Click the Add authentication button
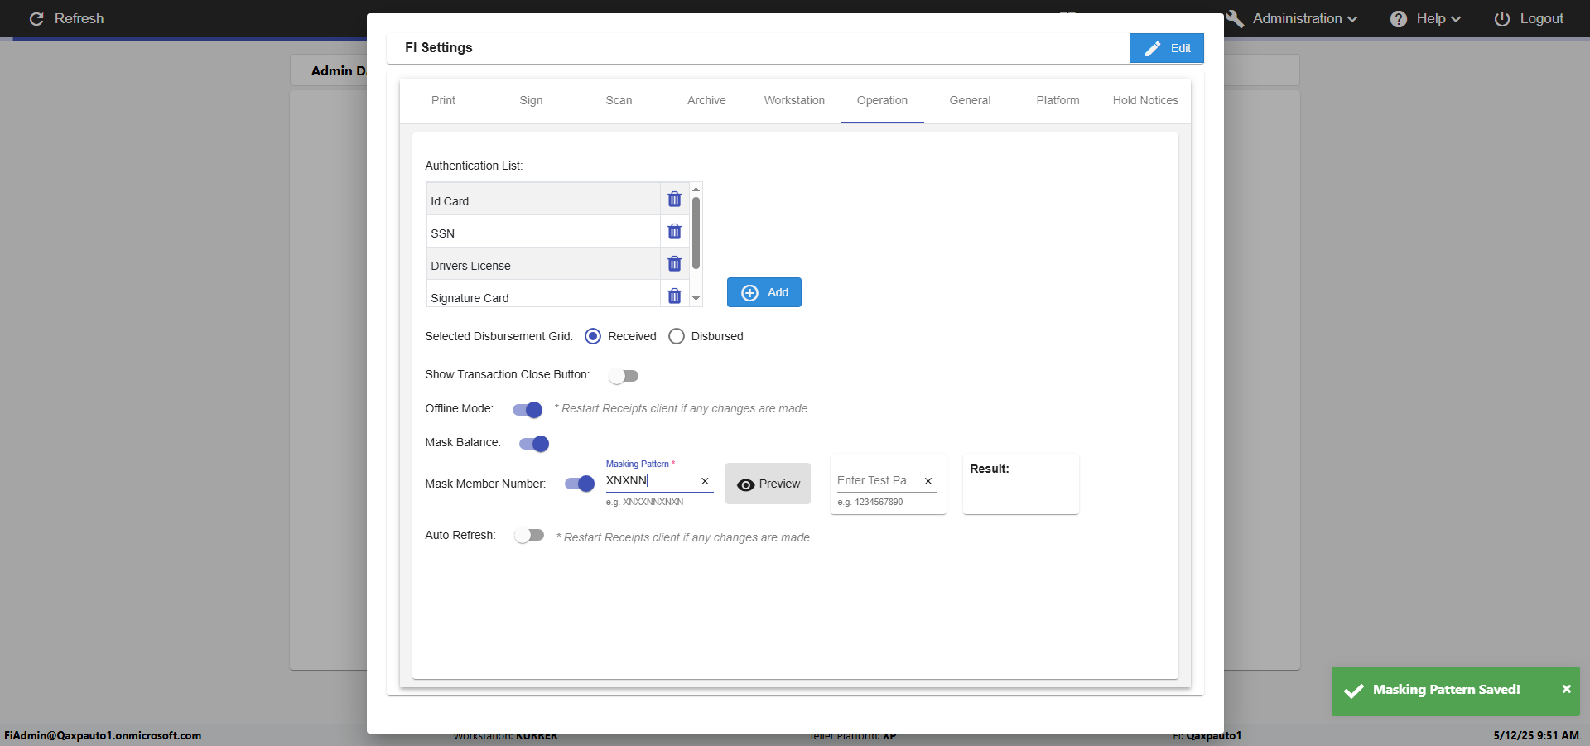This screenshot has height=746, width=1590. point(764,292)
